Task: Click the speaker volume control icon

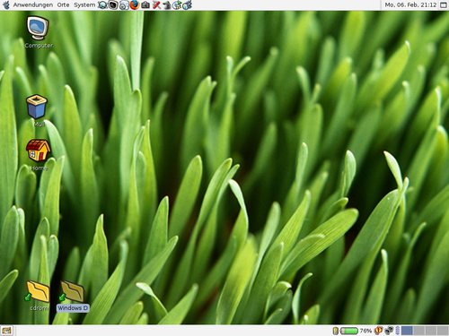Action: point(389,331)
